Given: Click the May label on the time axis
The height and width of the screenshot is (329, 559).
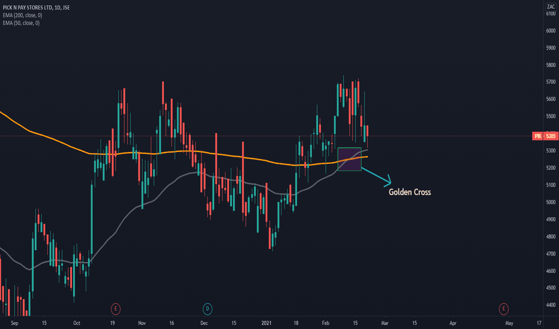Looking at the screenshot, I should point(509,323).
